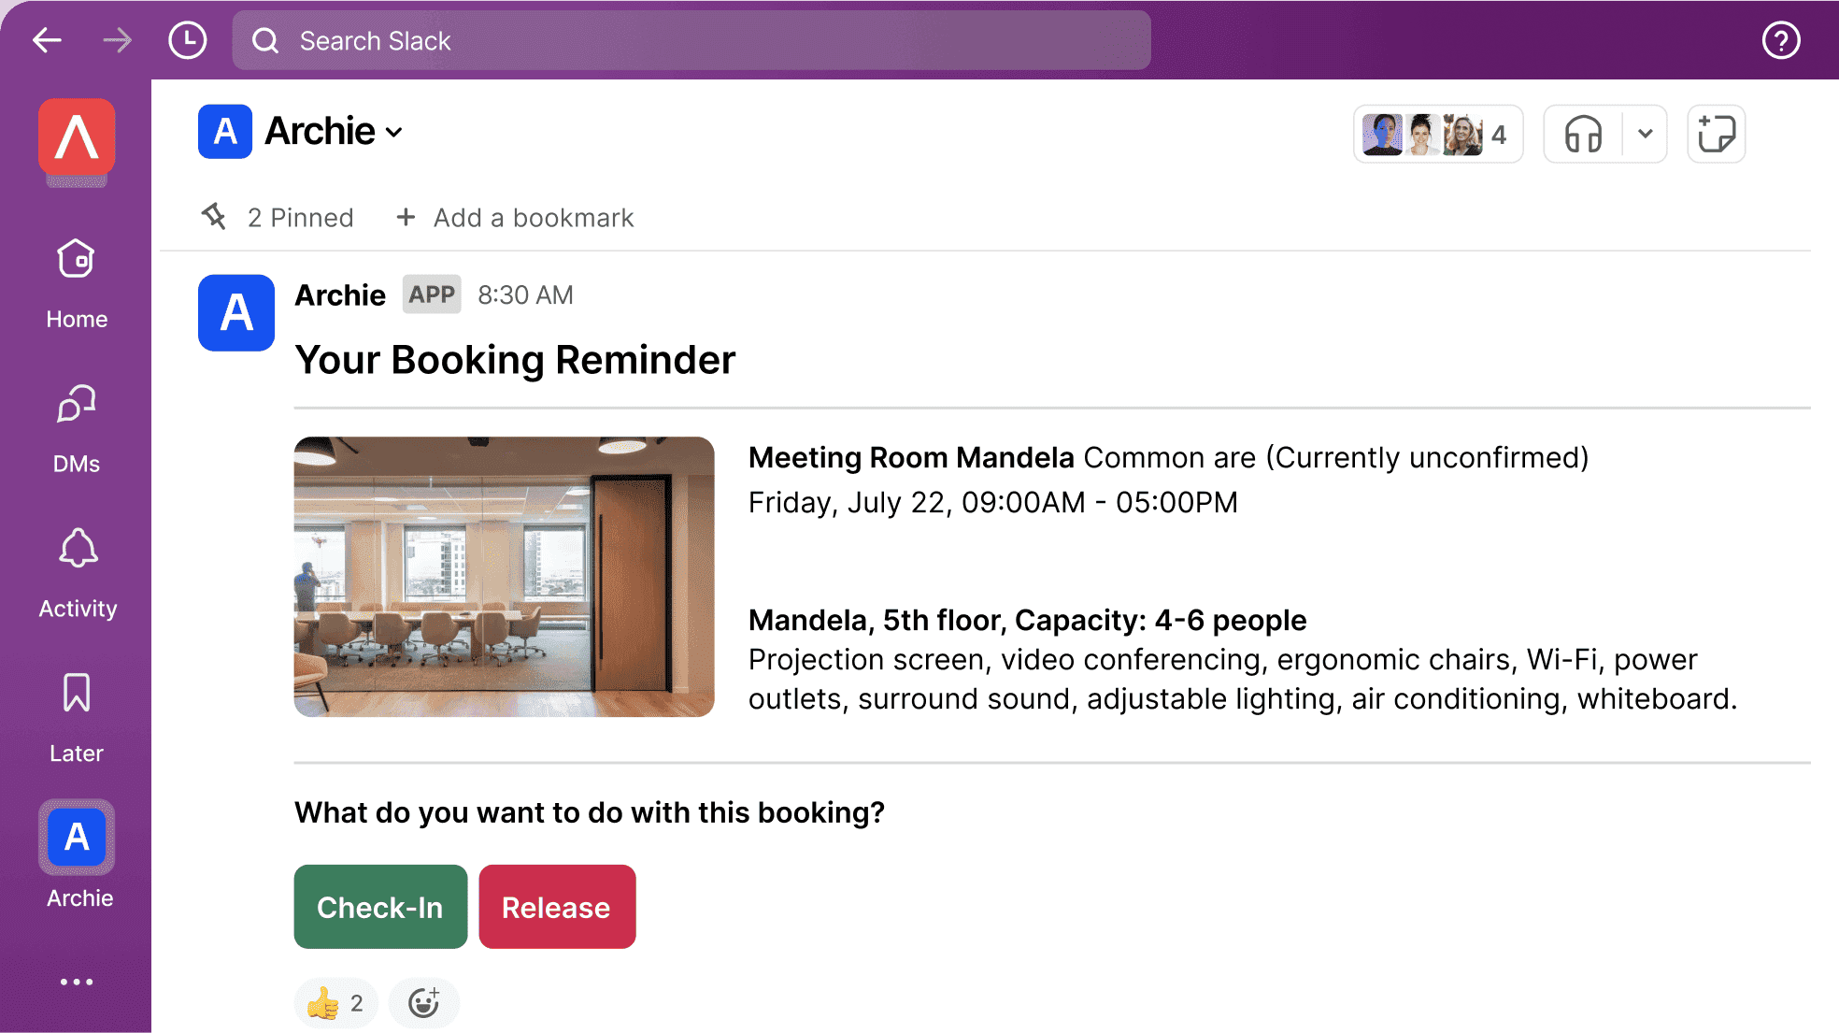Open the More options ellipsis in sidebar
The image size is (1839, 1033).
pos(76,981)
